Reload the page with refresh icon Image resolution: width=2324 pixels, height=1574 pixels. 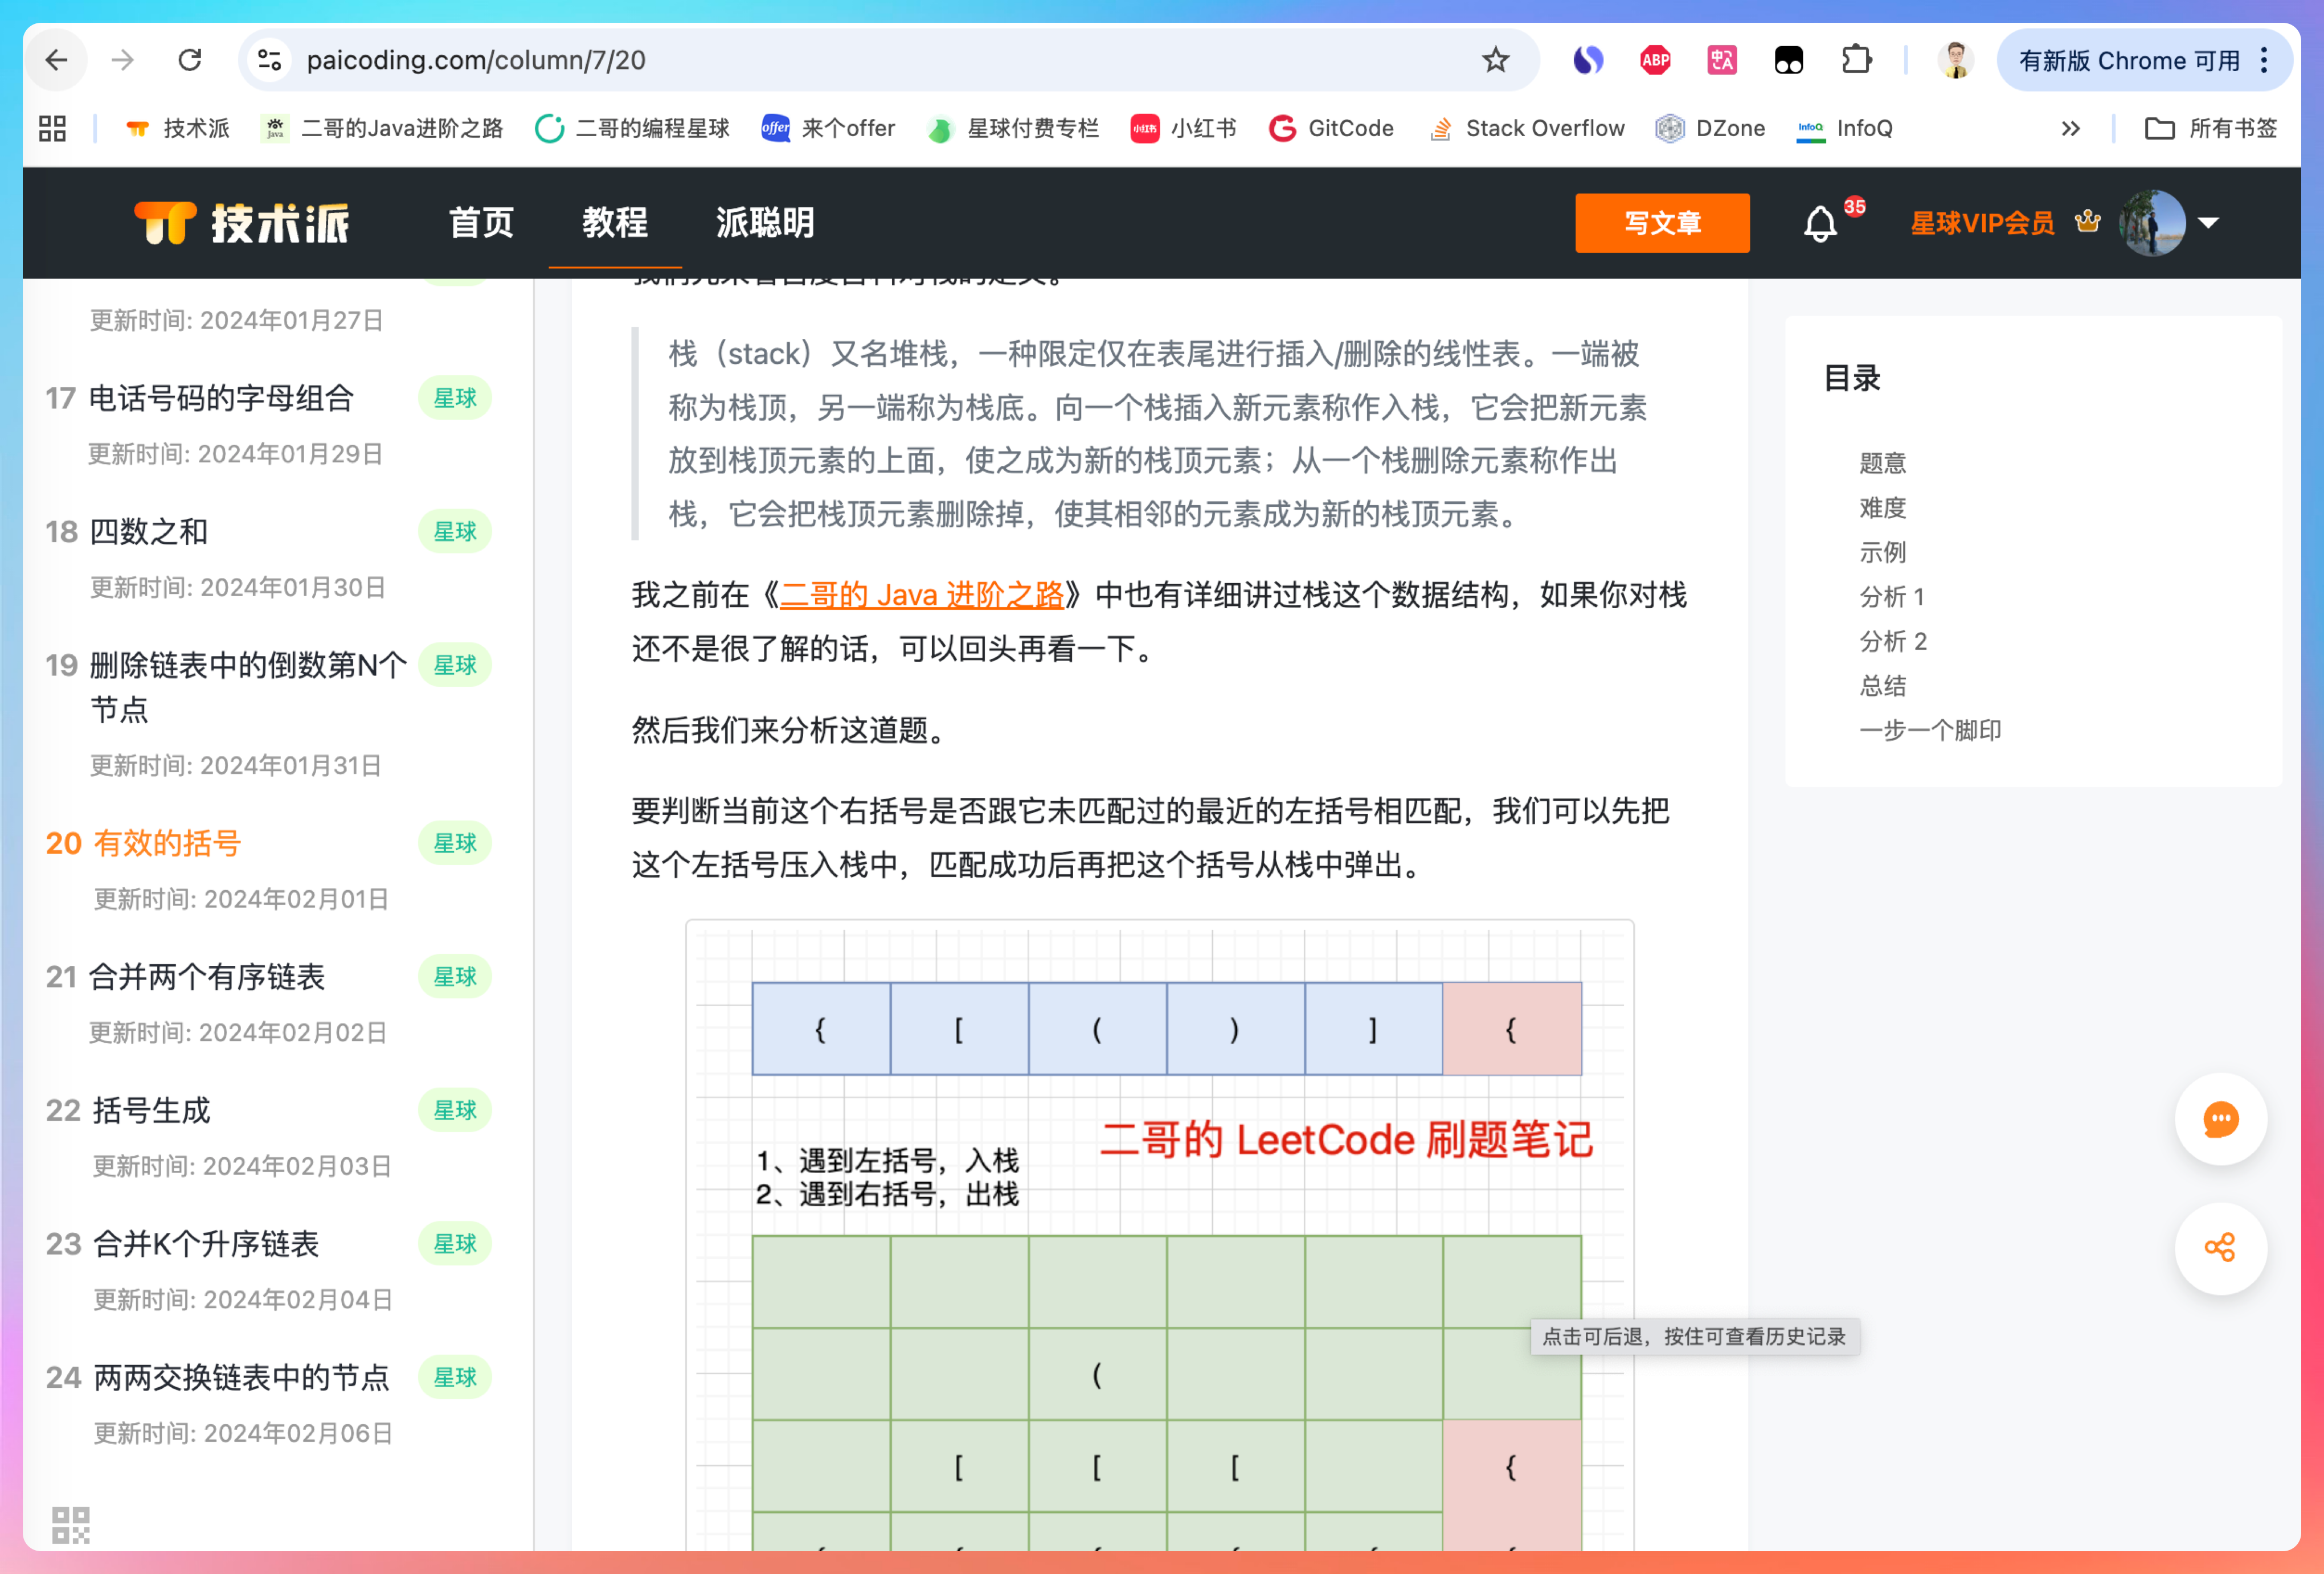pos(190,60)
